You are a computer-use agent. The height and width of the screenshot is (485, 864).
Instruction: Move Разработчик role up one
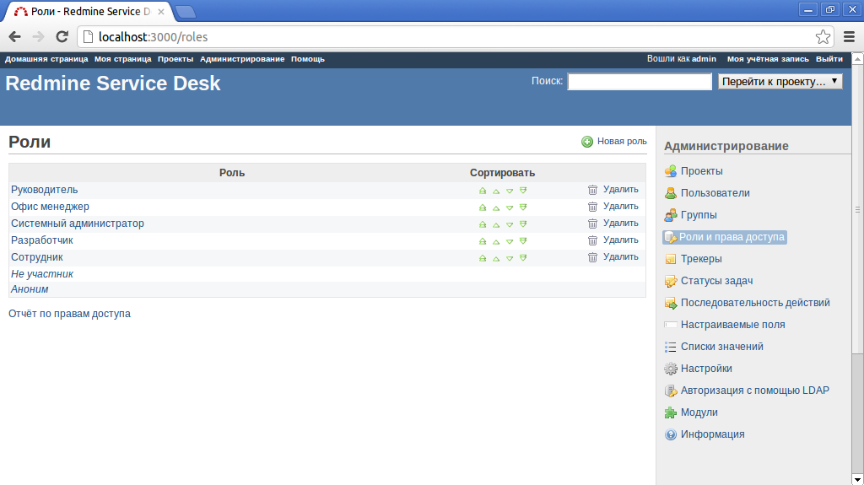tap(496, 241)
